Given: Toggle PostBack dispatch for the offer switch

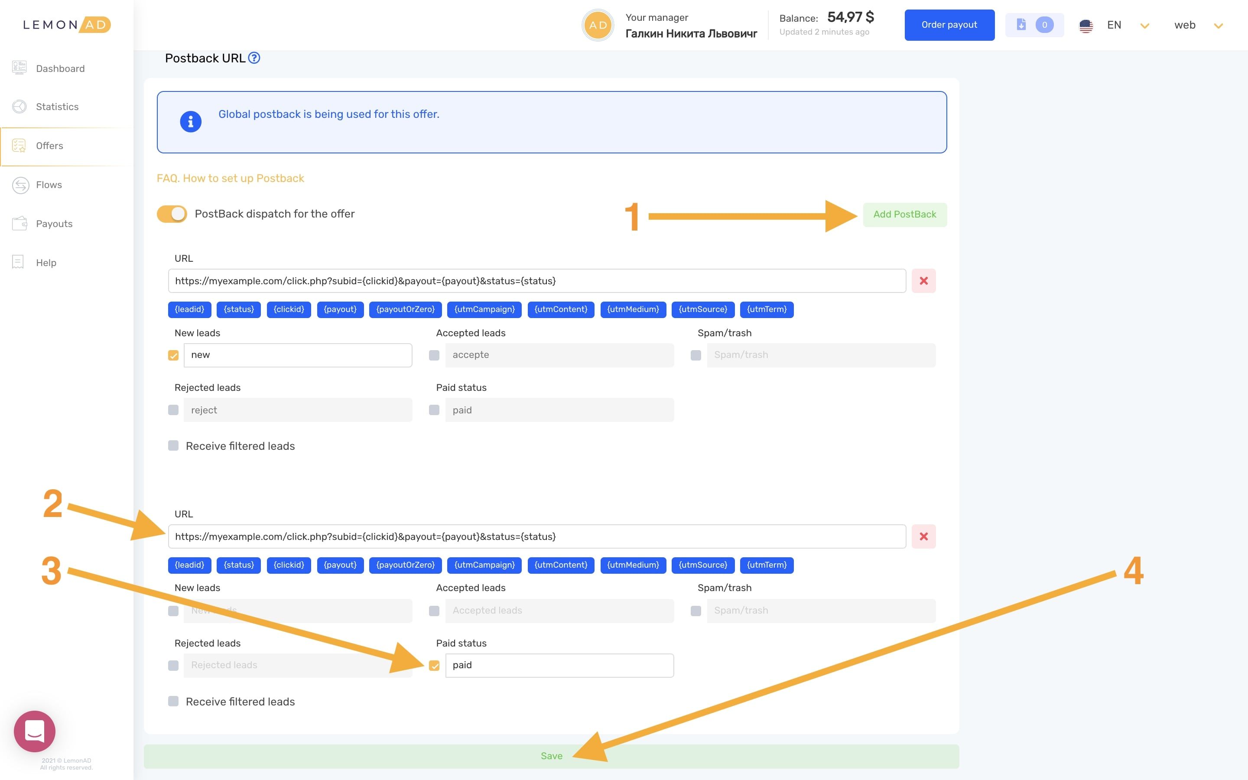Looking at the screenshot, I should (172, 214).
